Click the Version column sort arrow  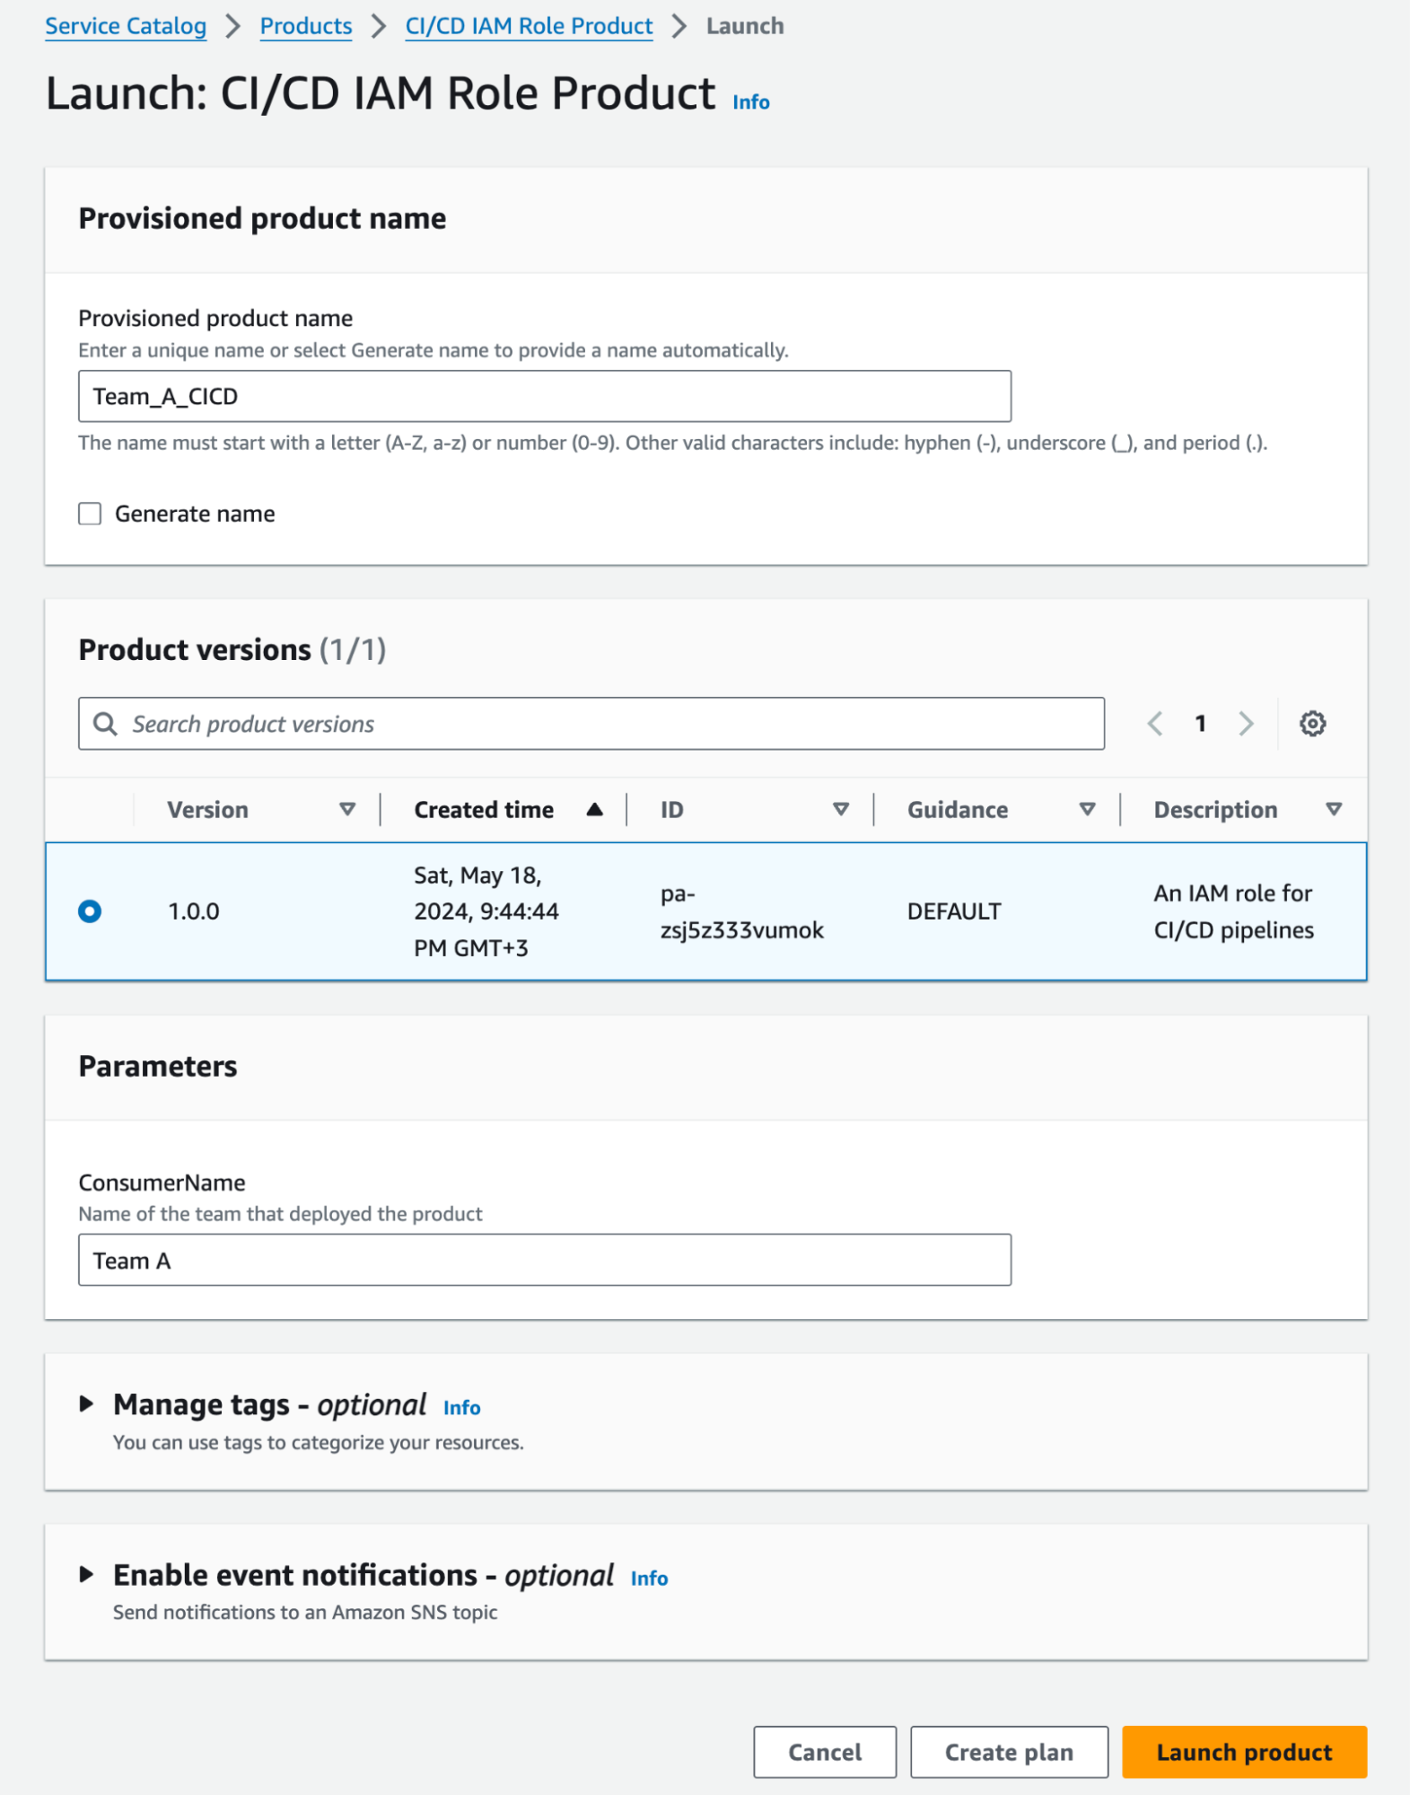(x=347, y=810)
